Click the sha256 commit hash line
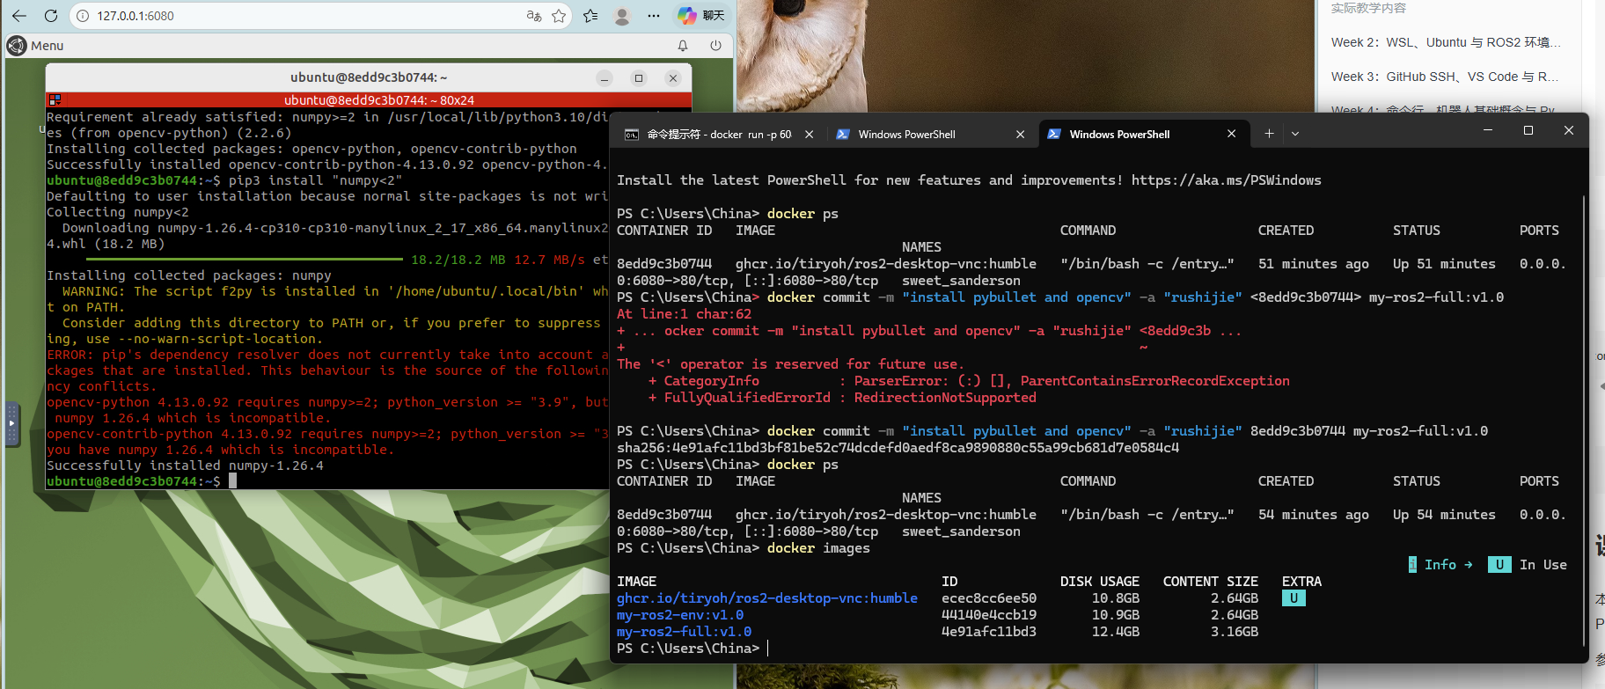Image resolution: width=1605 pixels, height=689 pixels. pos(898,448)
